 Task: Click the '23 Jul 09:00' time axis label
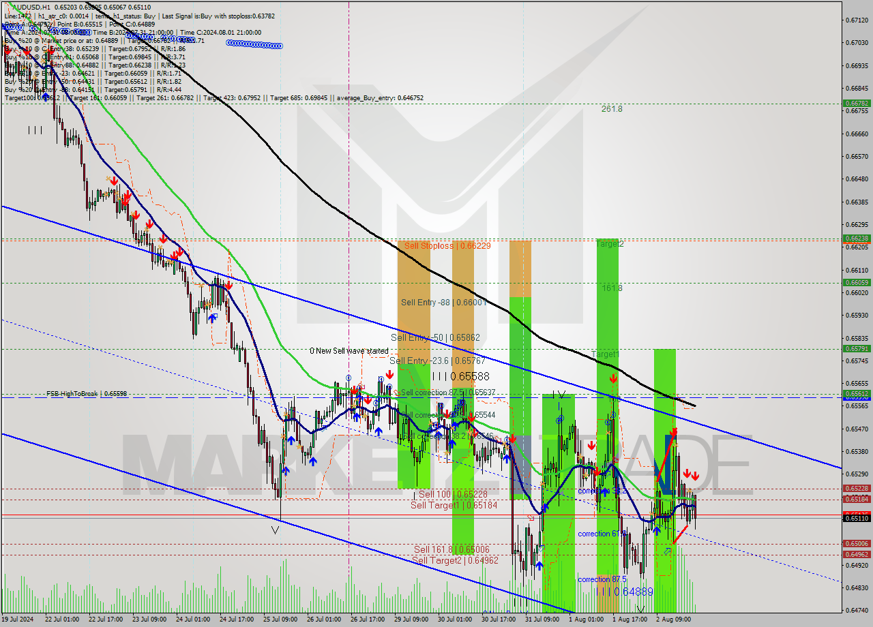point(148,620)
